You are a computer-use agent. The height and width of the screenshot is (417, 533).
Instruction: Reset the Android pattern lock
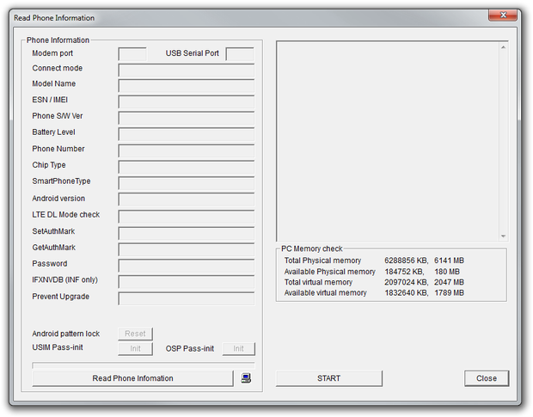135,334
